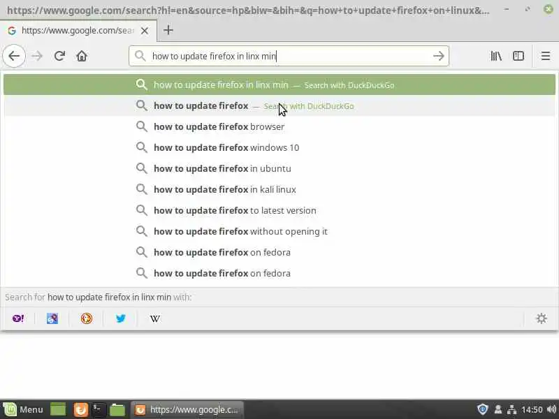
Task: Open the terminal from the taskbar
Action: 99,409
